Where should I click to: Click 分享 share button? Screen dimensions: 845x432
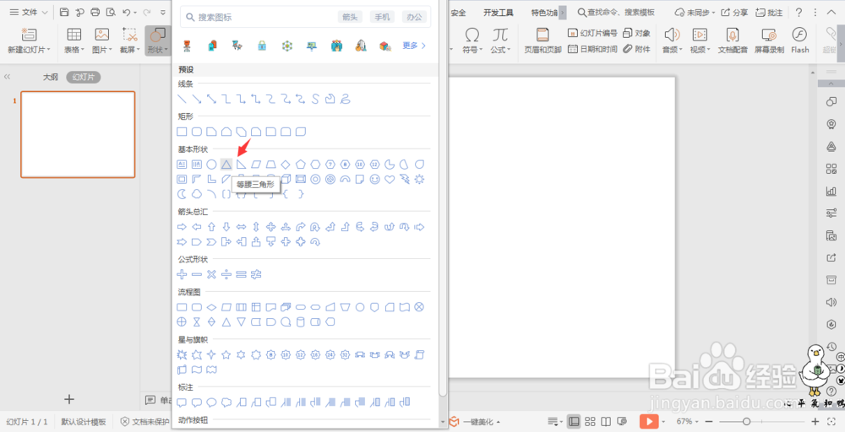[735, 13]
